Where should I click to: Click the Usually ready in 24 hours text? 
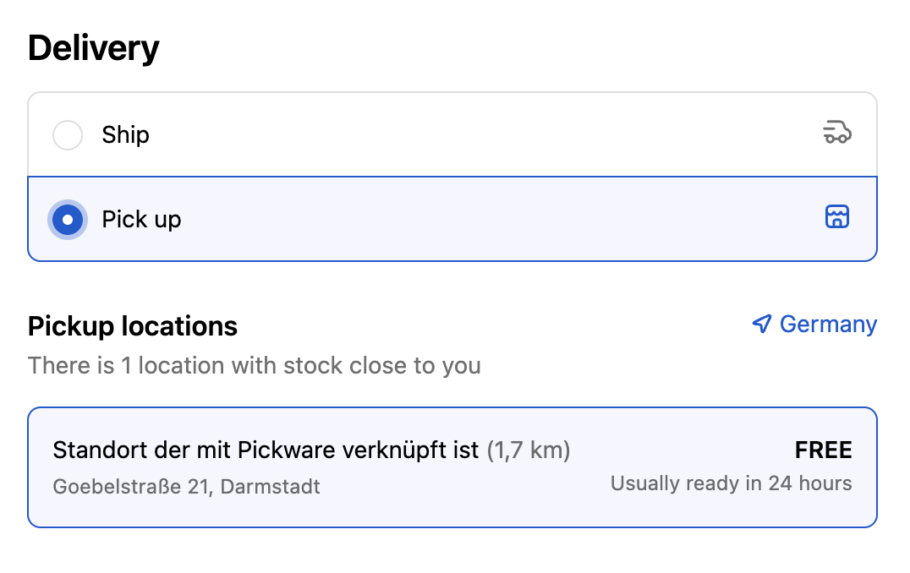pyautogui.click(x=731, y=484)
